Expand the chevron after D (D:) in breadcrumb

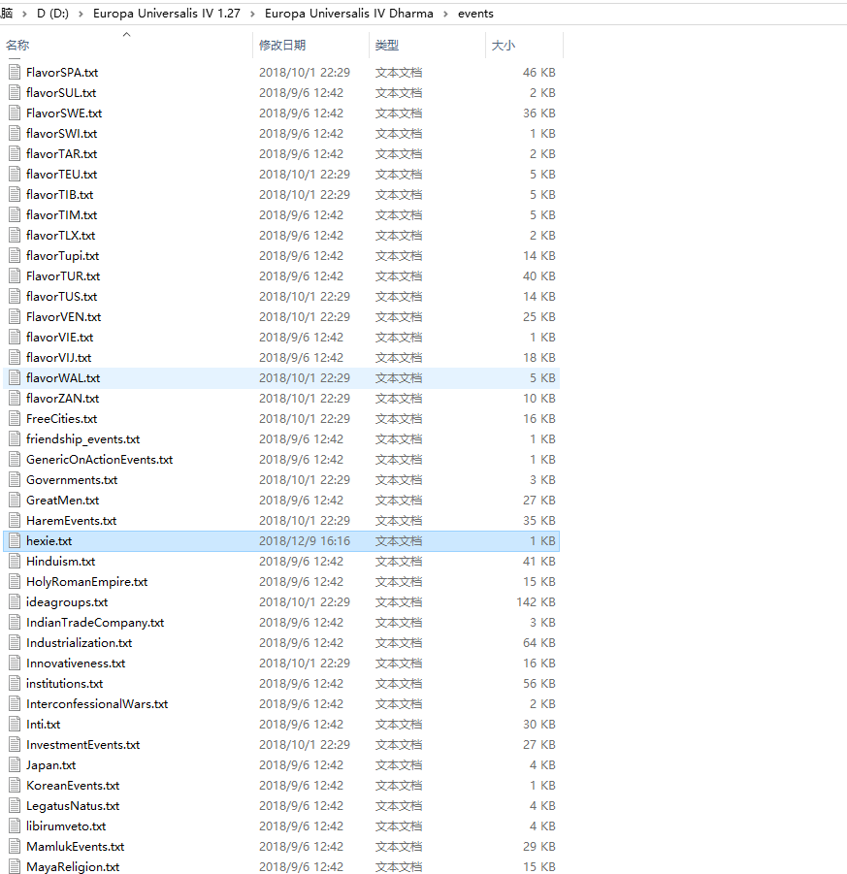click(x=81, y=14)
